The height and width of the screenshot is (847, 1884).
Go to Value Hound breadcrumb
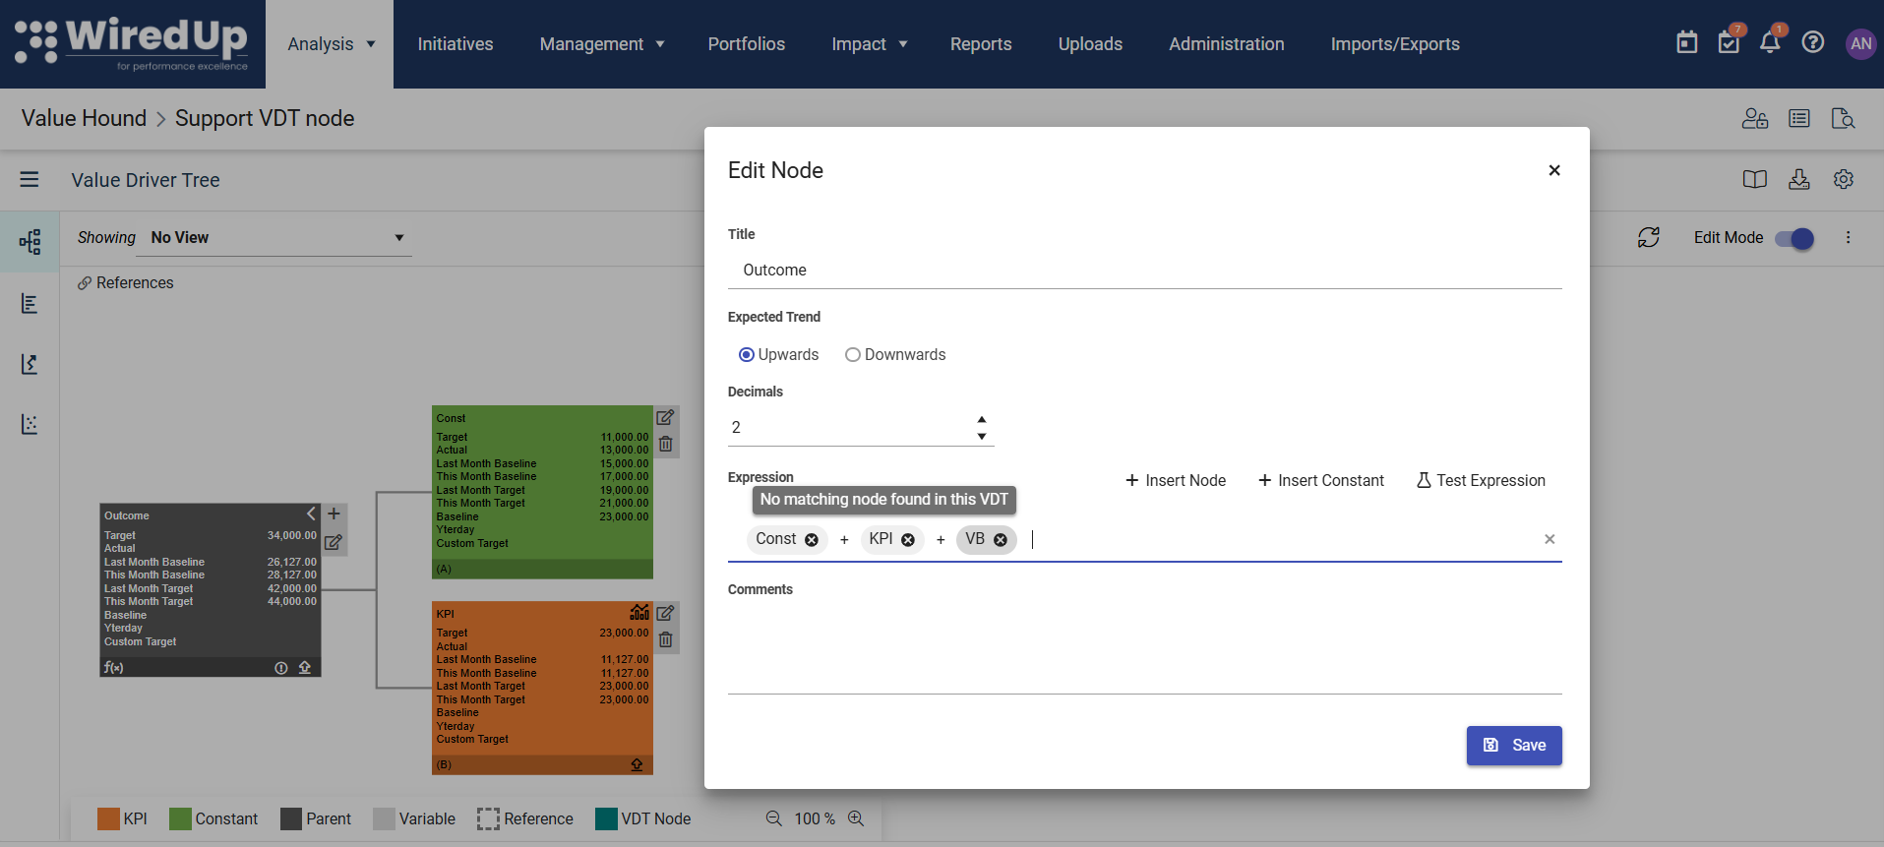point(84,118)
